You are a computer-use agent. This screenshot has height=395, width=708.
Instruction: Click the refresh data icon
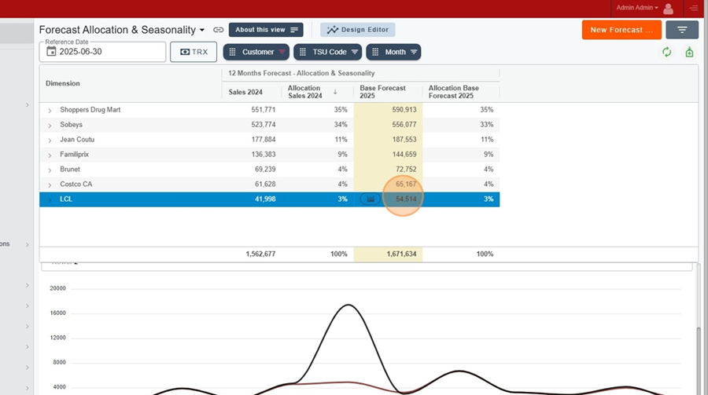666,52
